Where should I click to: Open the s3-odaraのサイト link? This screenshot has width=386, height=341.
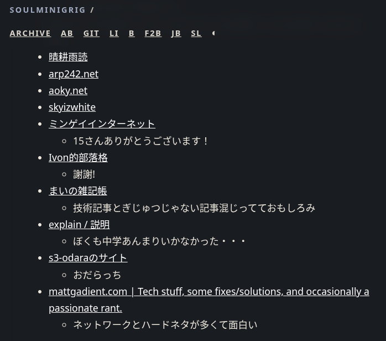tap(88, 257)
